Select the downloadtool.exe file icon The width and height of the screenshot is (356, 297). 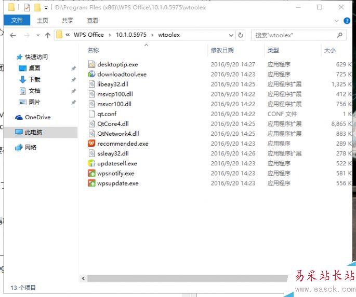click(91, 74)
